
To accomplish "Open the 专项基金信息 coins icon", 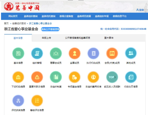I will [x=75, y=77].
